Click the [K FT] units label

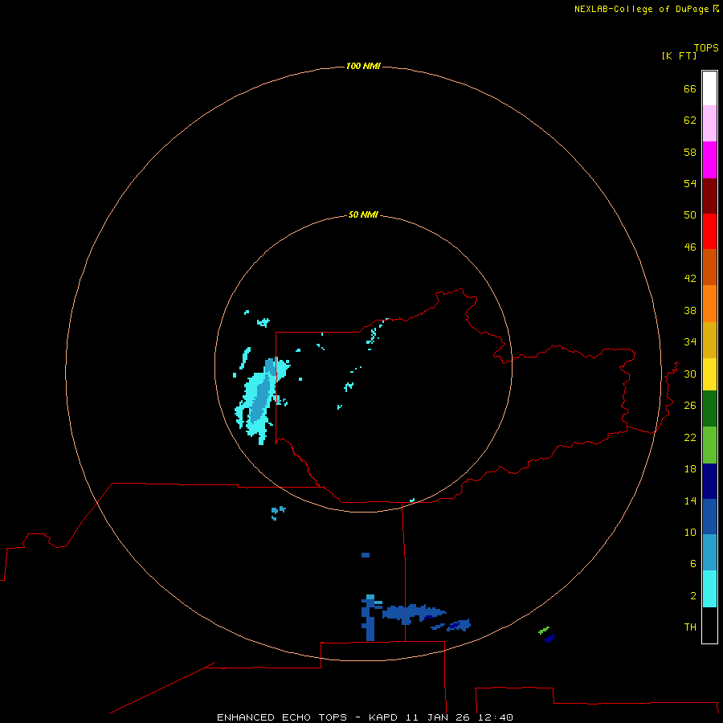[679, 55]
